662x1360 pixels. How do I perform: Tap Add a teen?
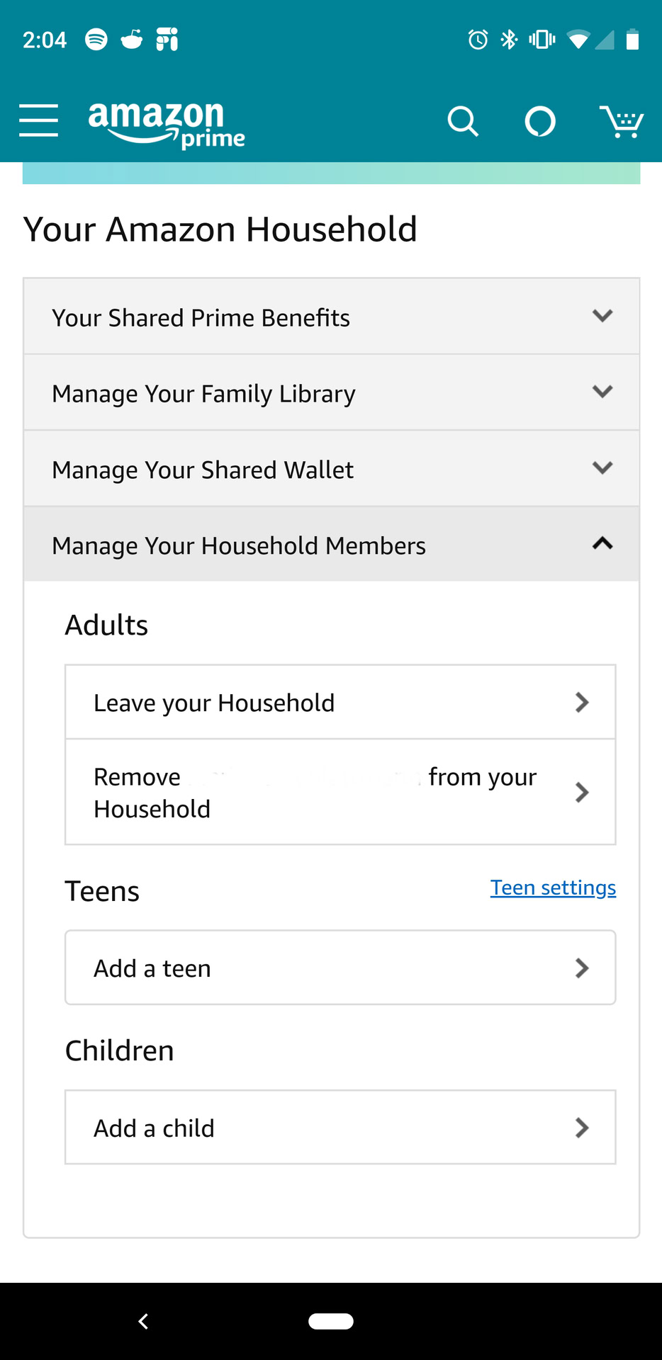click(x=340, y=968)
